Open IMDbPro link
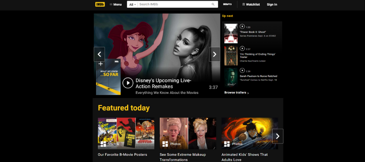Viewport: 365px width, 162px height. [227, 4]
